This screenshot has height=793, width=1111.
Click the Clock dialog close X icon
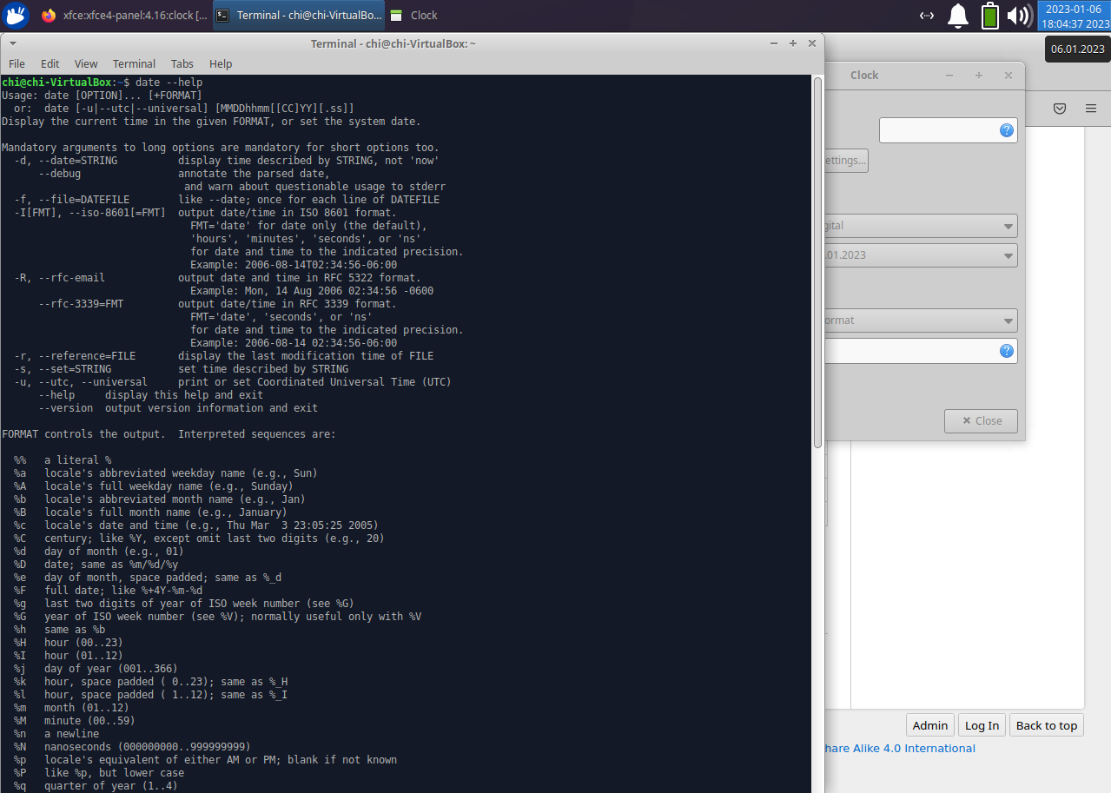pos(1008,76)
